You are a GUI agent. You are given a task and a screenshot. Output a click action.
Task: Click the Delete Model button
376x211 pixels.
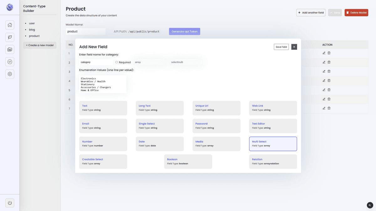(x=356, y=13)
